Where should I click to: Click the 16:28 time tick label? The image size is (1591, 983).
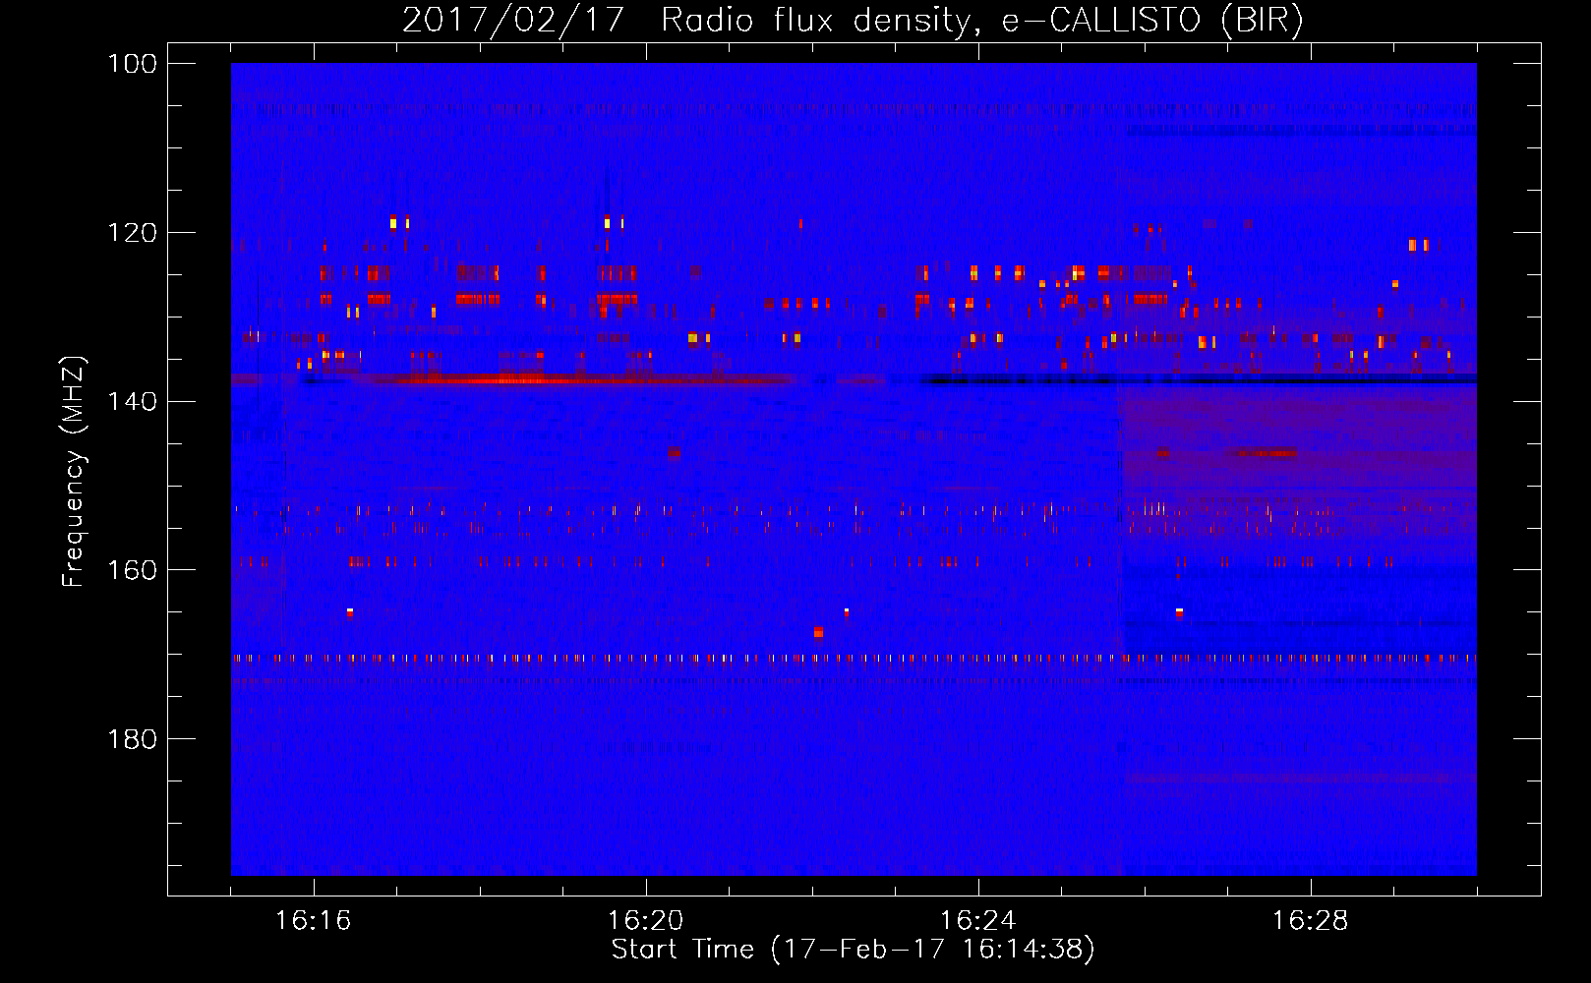tap(1311, 921)
